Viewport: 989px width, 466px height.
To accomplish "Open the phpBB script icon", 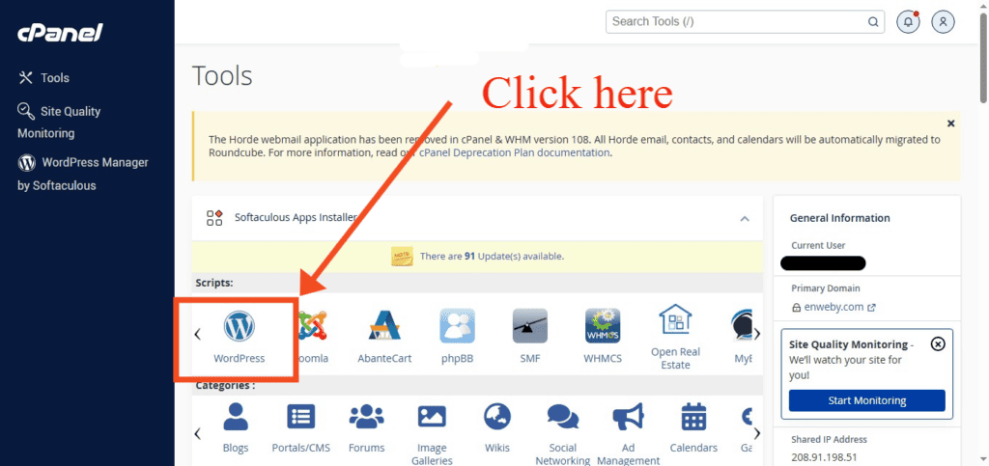I will 457,325.
